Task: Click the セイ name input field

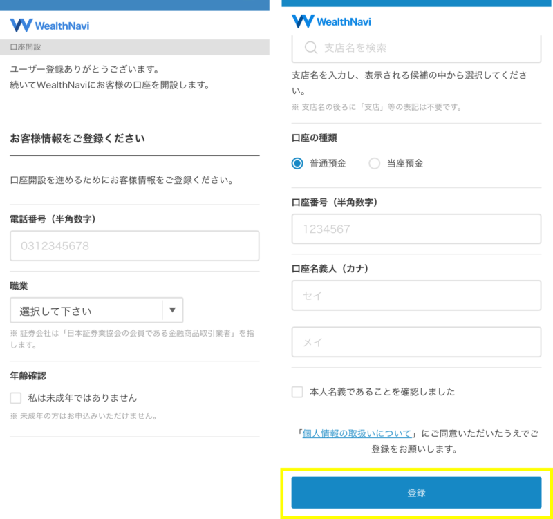Action: tap(417, 296)
